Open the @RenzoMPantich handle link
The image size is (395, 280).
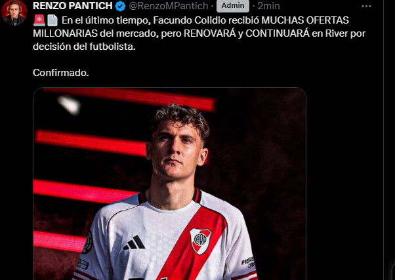tap(169, 6)
